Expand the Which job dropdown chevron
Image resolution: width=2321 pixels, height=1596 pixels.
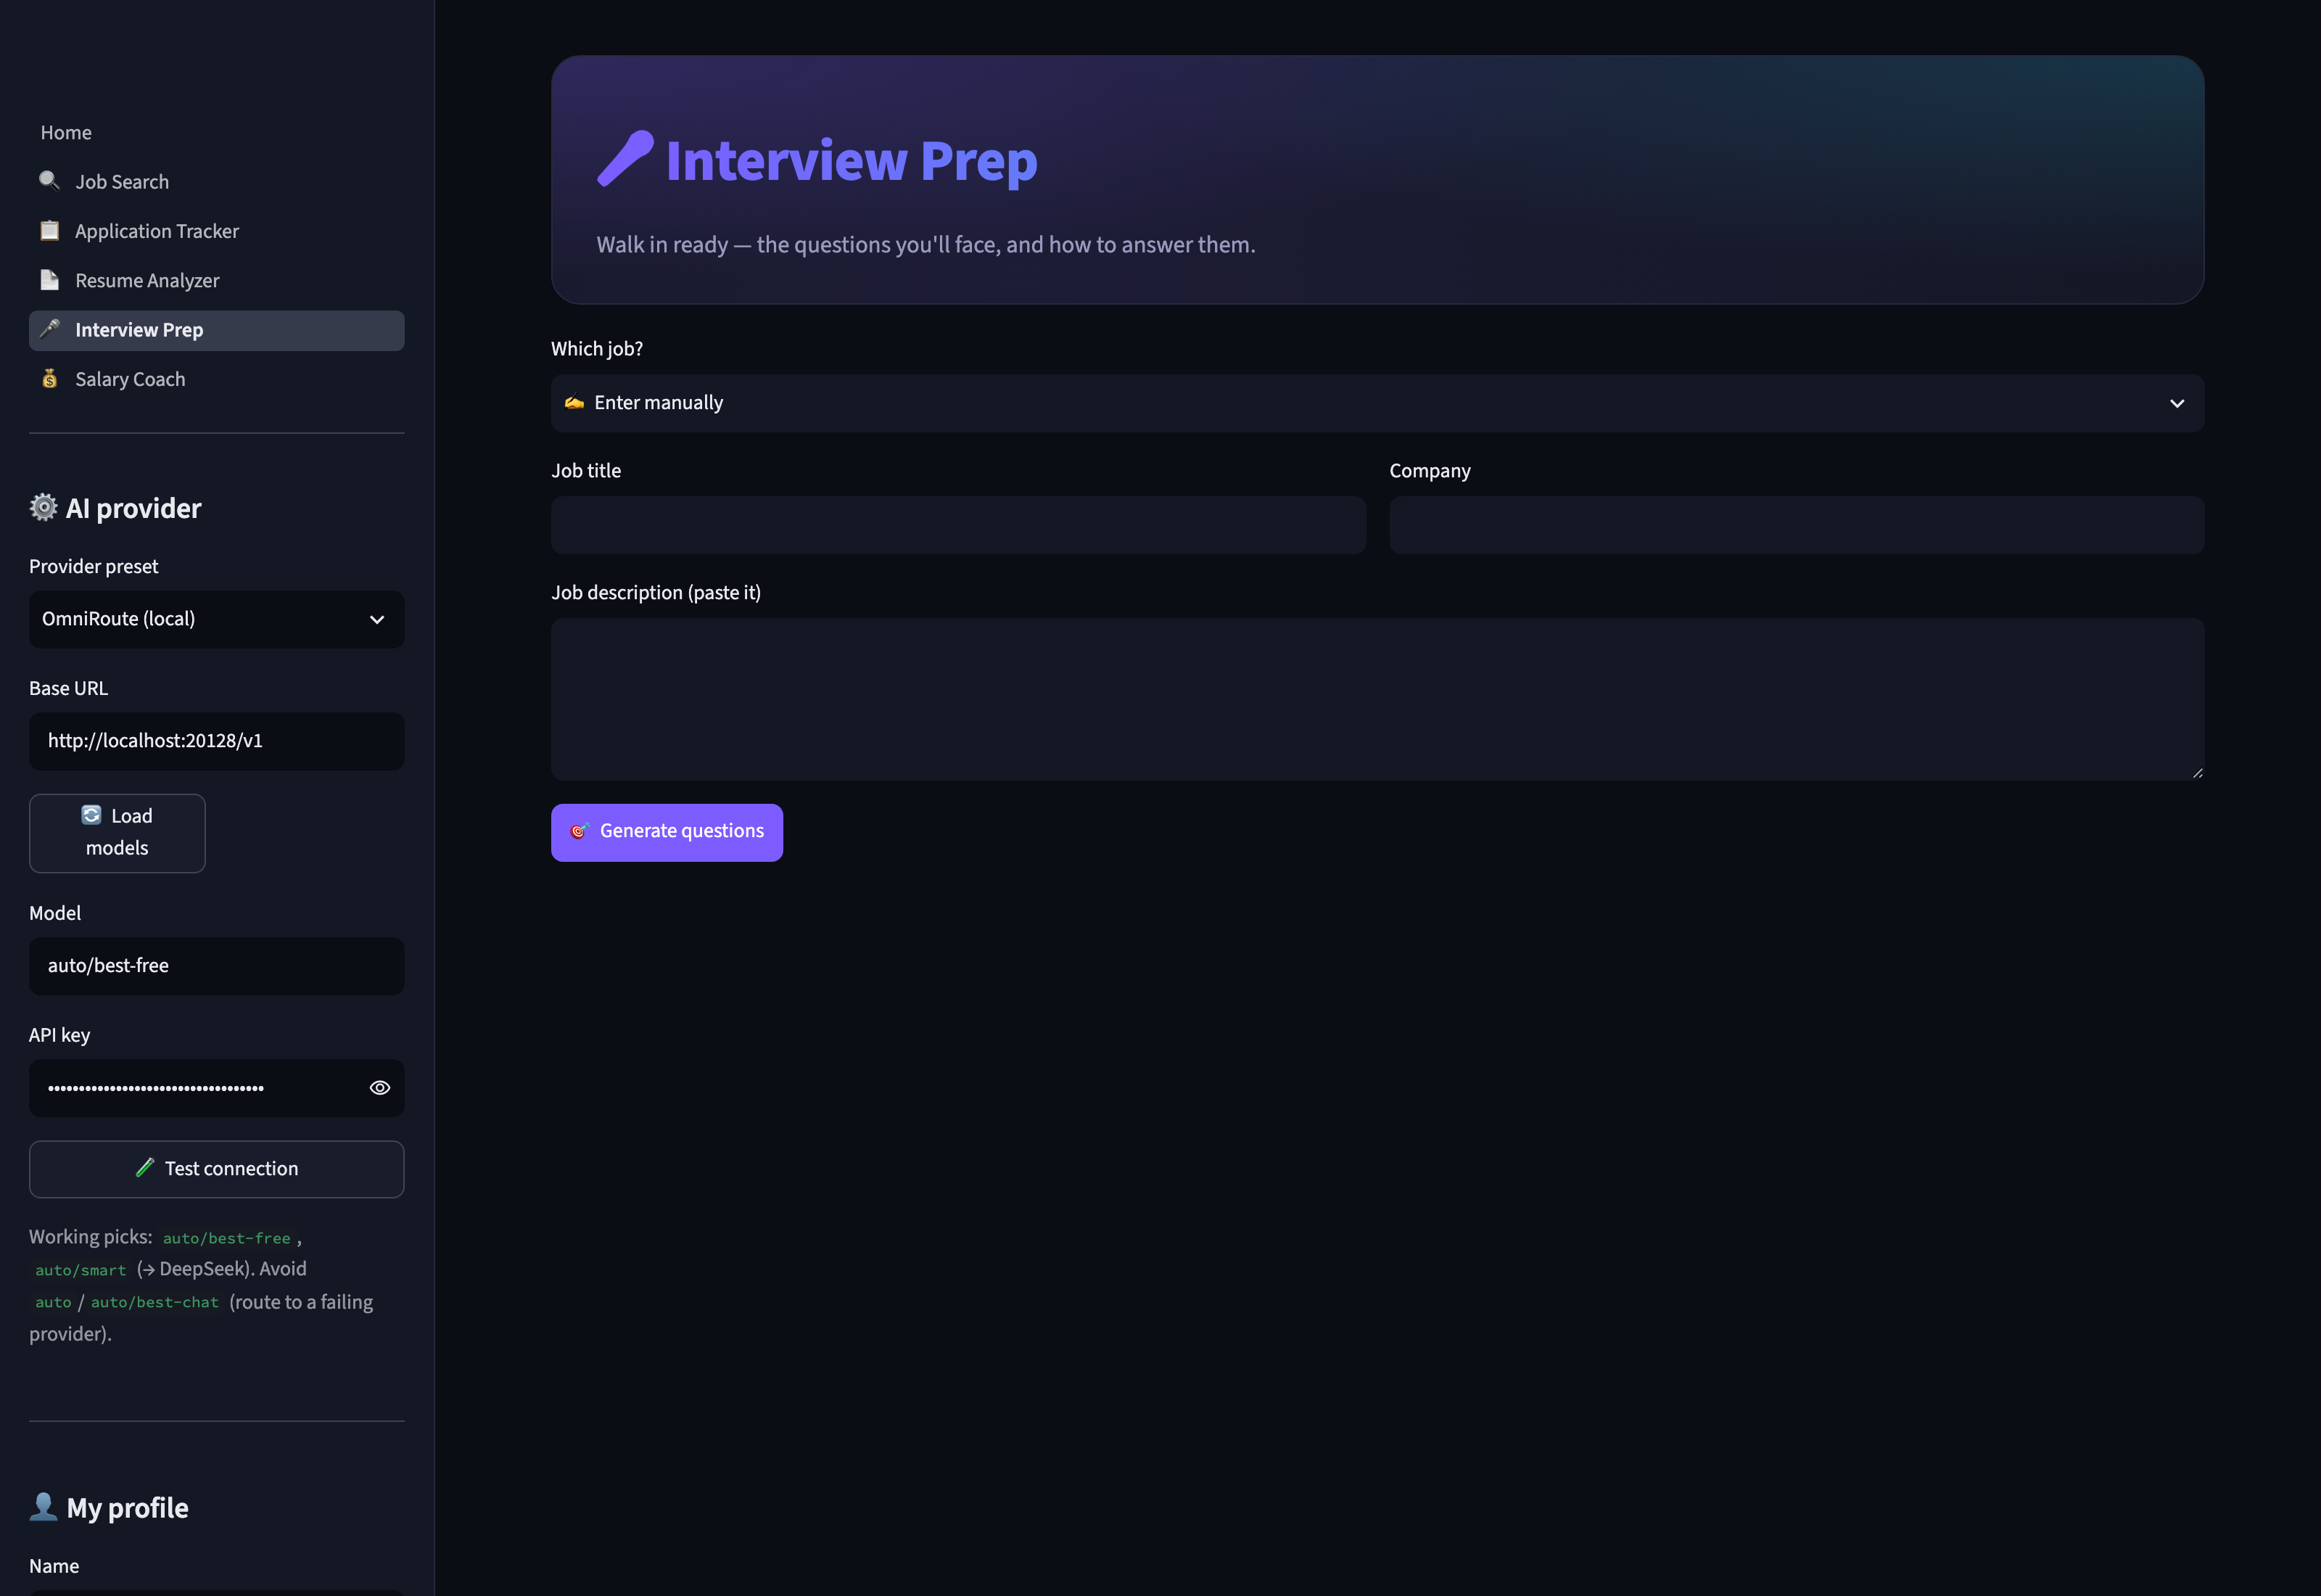(2177, 403)
